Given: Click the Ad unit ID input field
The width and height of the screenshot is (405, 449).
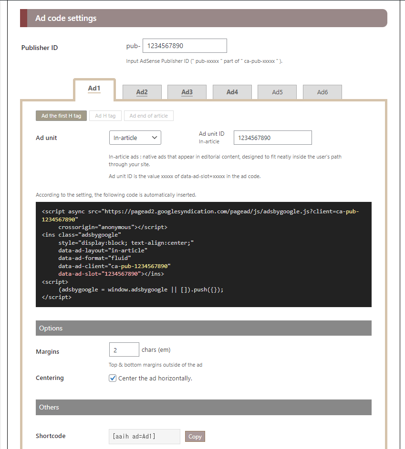Looking at the screenshot, I should pos(273,138).
